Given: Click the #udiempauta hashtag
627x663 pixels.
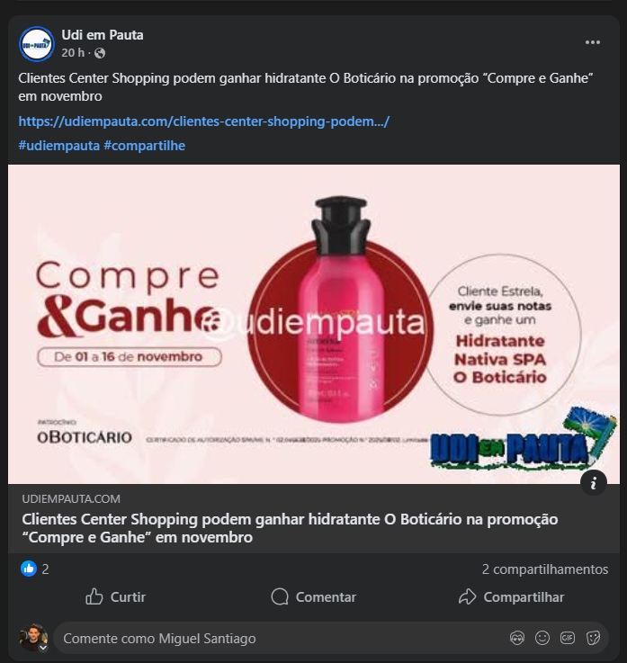Looking at the screenshot, I should [58, 146].
